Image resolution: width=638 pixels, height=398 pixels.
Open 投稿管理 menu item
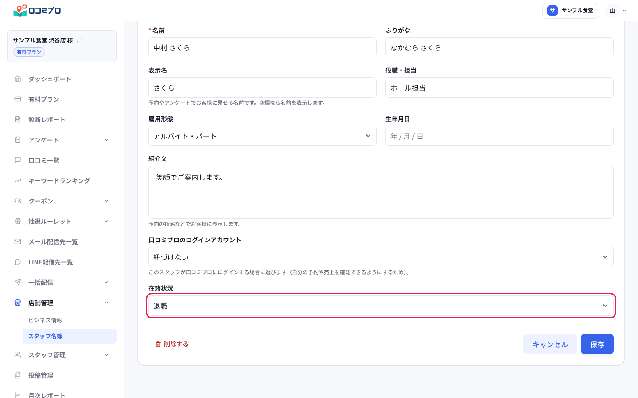point(62,375)
